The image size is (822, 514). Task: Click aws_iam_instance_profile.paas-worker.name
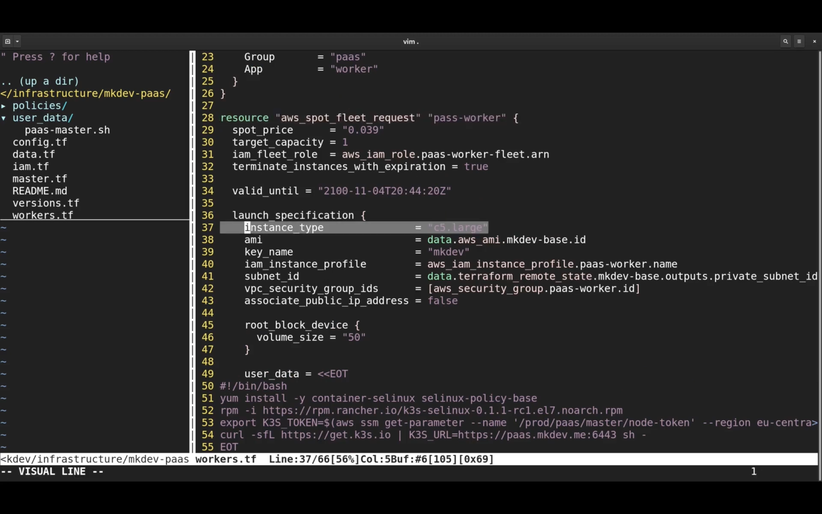552,264
